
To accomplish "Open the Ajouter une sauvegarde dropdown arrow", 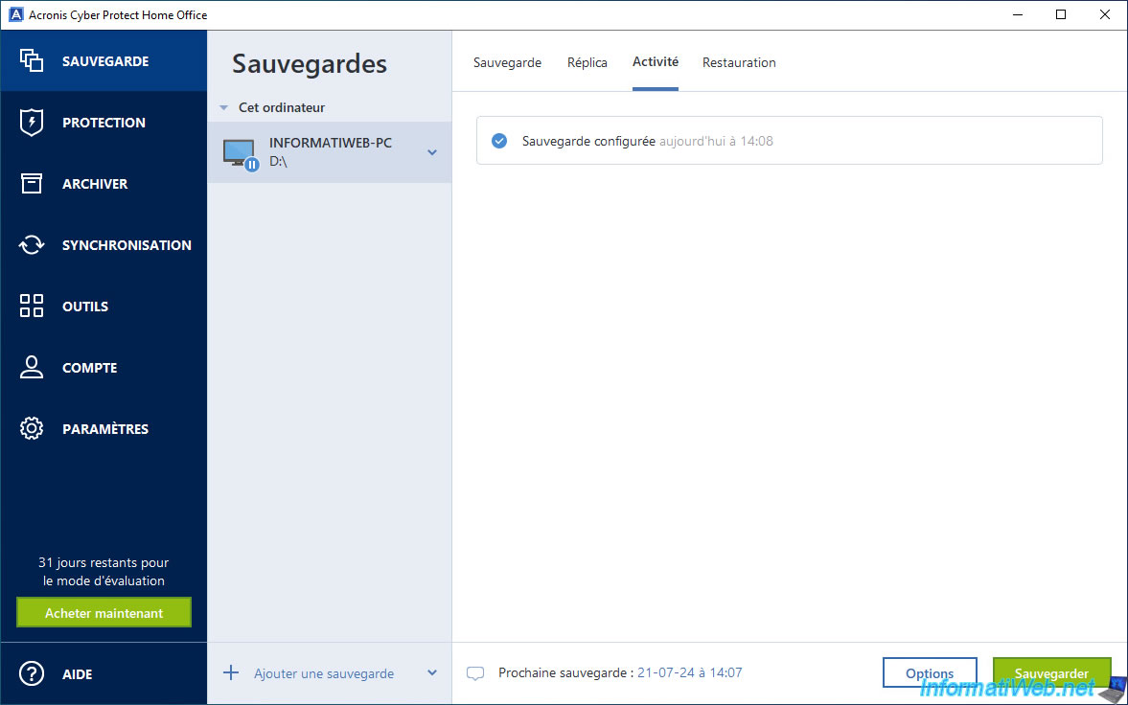I will point(432,672).
